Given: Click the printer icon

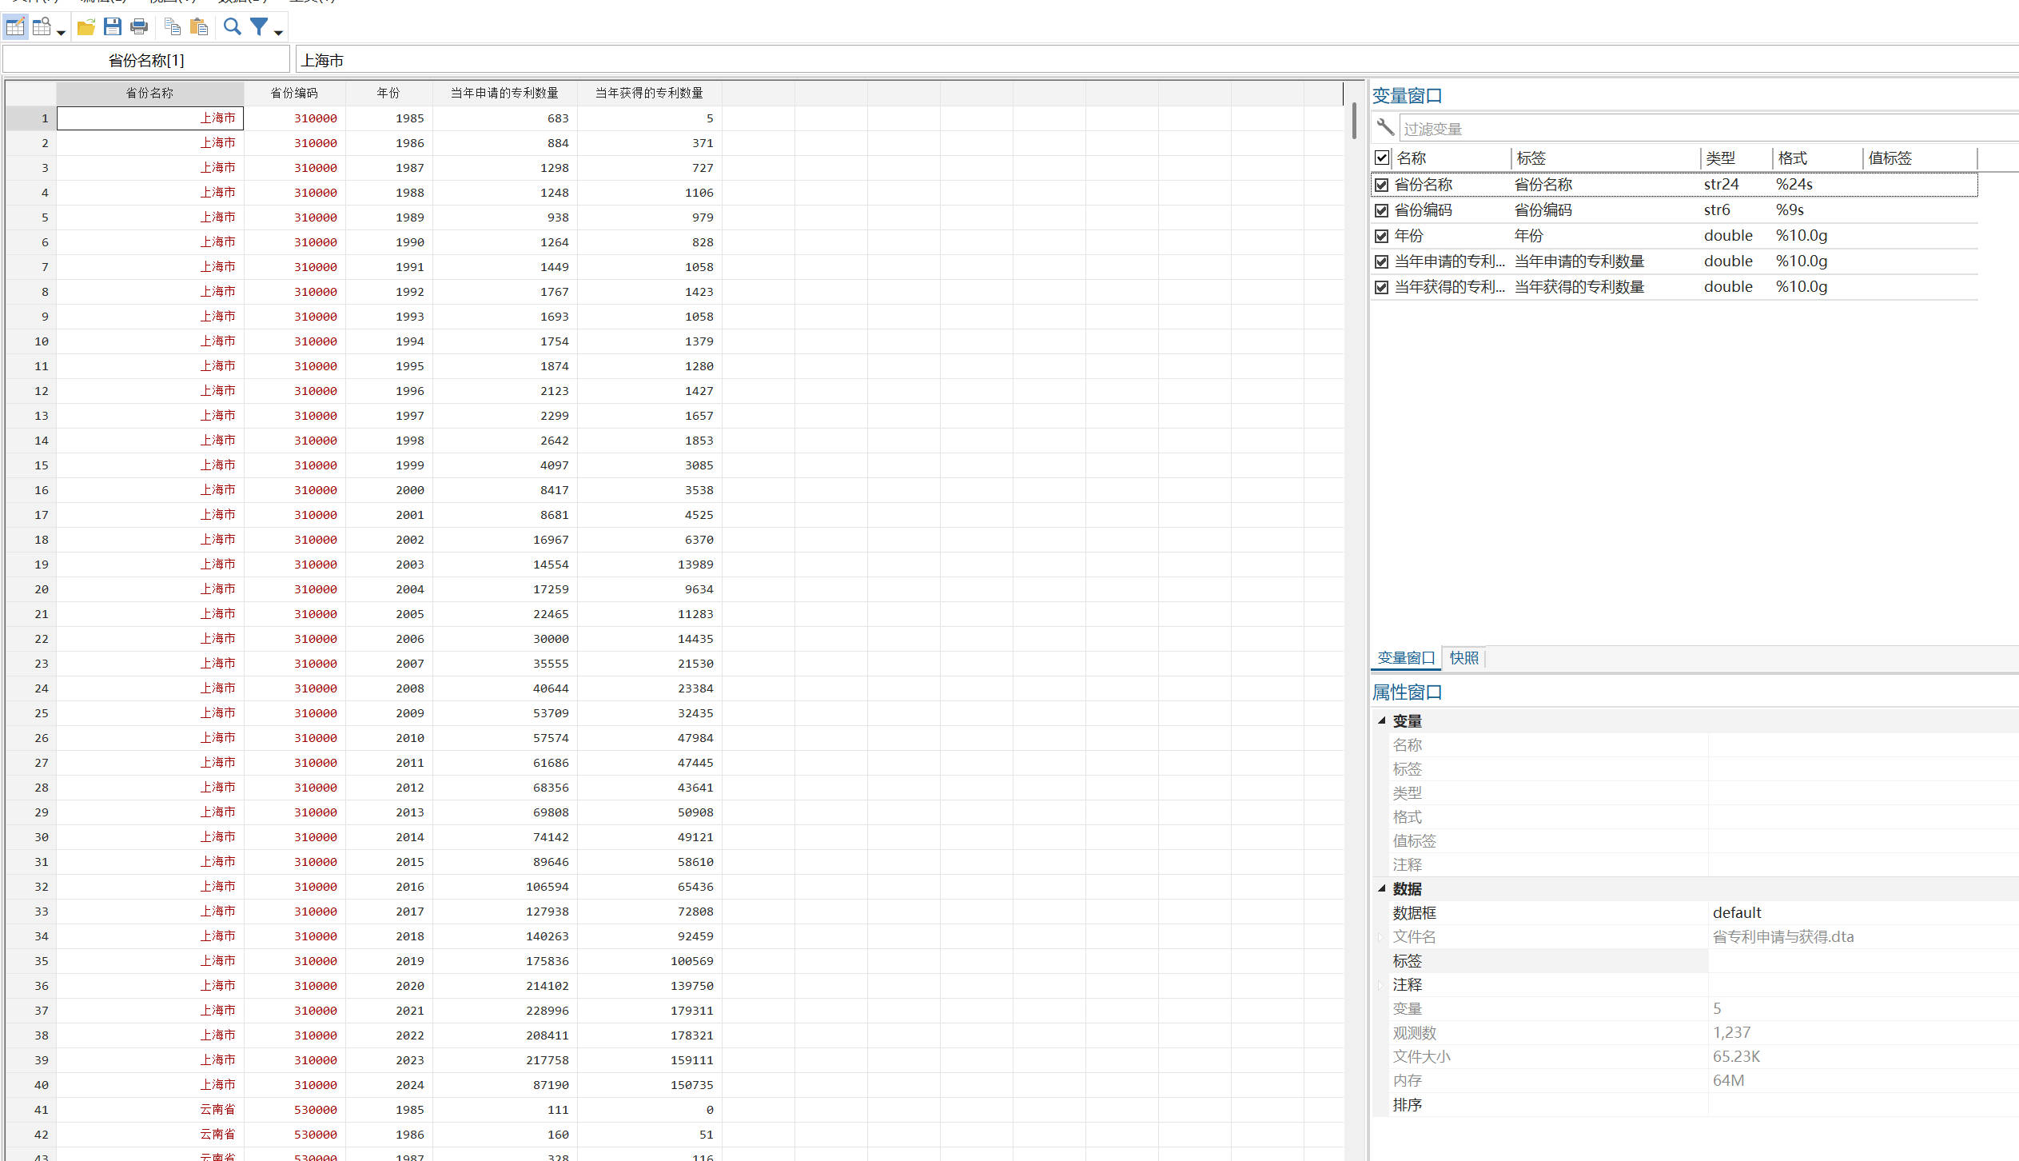Looking at the screenshot, I should pos(139,27).
